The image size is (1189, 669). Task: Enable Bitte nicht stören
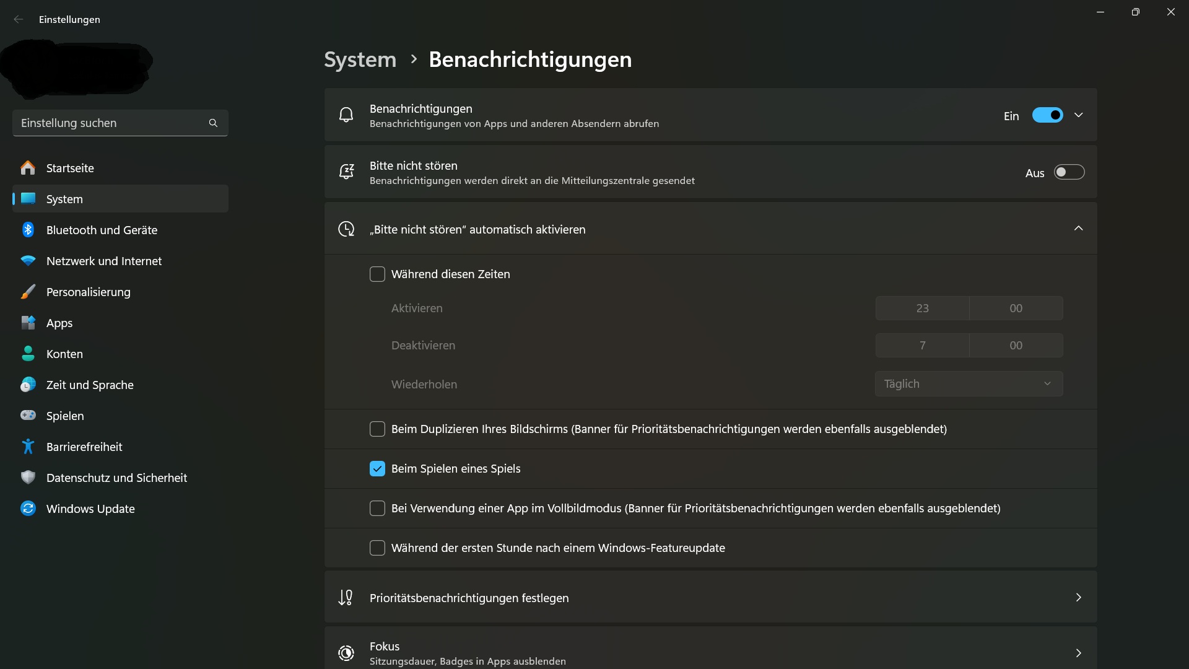tap(1068, 172)
